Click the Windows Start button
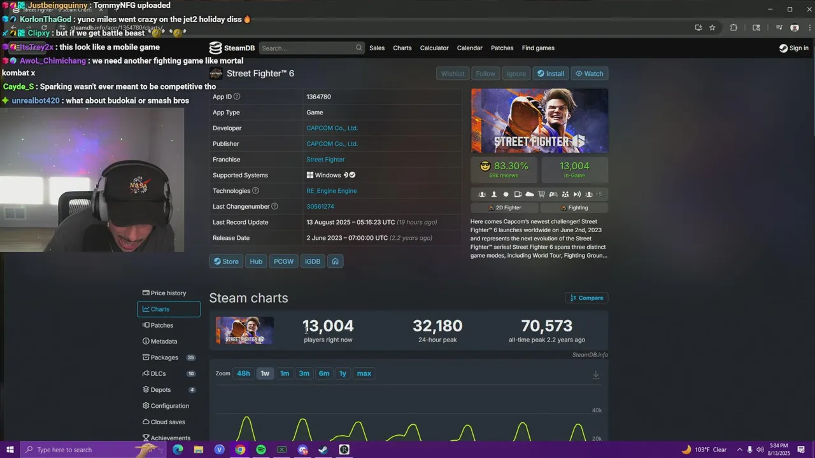Image resolution: width=815 pixels, height=458 pixels. [10, 450]
